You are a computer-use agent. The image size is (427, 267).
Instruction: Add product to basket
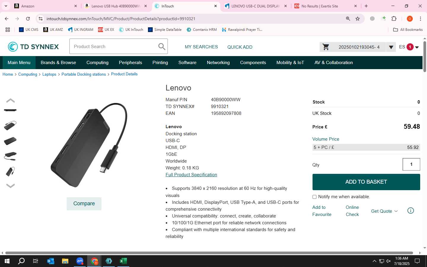366,182
